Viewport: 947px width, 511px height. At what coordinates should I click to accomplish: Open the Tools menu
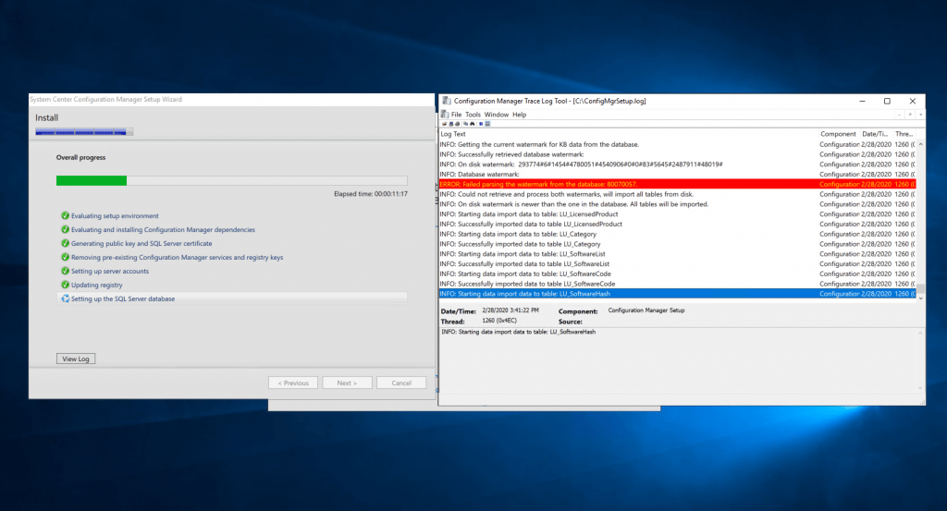473,115
